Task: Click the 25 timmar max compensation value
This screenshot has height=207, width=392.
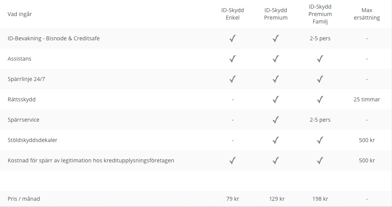Action: click(x=366, y=99)
